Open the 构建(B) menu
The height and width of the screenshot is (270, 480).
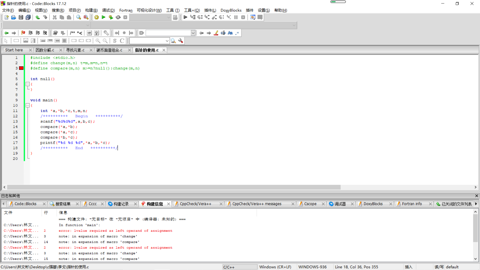91,10
